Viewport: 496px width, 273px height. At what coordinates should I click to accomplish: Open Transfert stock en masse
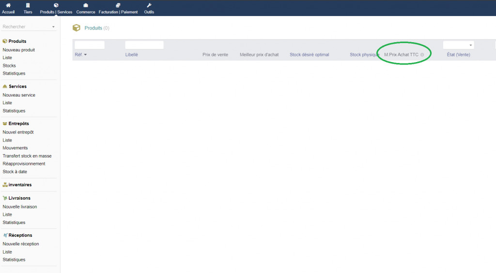[27, 156]
